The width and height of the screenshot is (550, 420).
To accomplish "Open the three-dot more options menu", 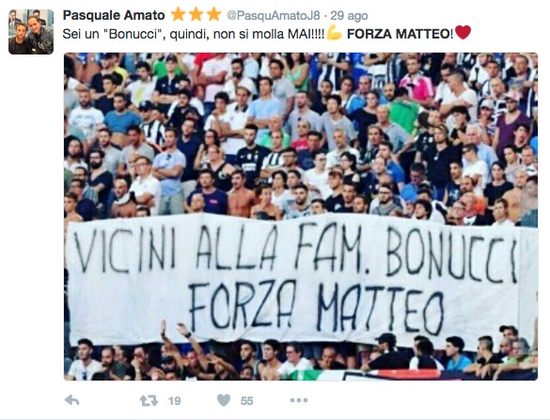I will point(299,400).
